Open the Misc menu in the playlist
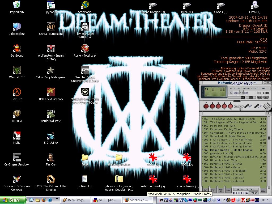Image resolution: width=272 pixels, height=204 pixels. (228, 190)
